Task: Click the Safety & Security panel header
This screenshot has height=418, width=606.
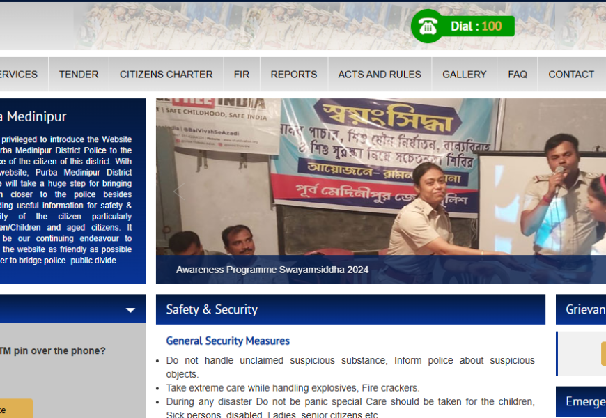Action: point(350,309)
